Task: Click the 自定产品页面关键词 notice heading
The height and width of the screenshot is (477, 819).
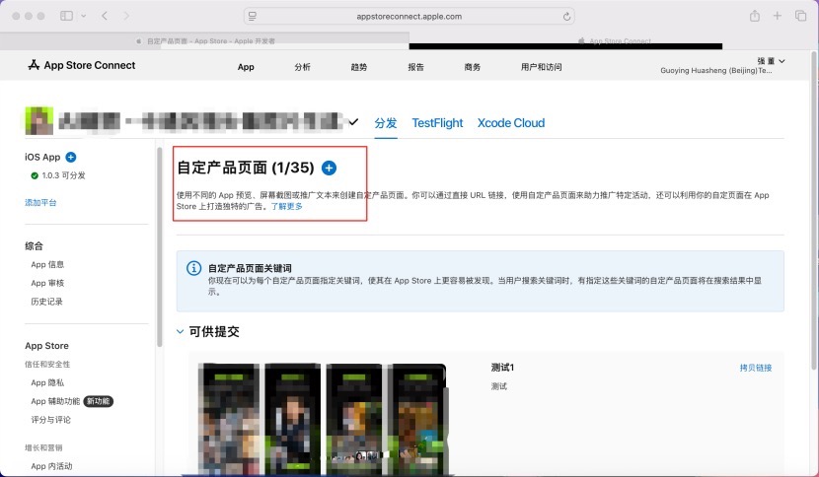Action: (x=250, y=268)
